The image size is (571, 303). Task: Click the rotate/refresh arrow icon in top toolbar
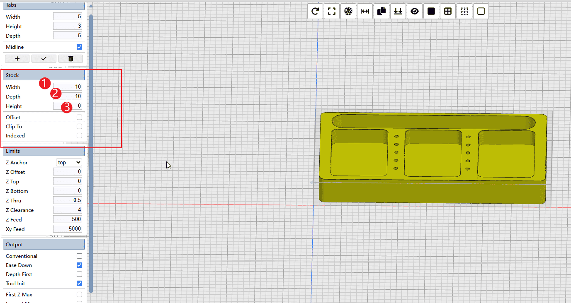point(315,12)
